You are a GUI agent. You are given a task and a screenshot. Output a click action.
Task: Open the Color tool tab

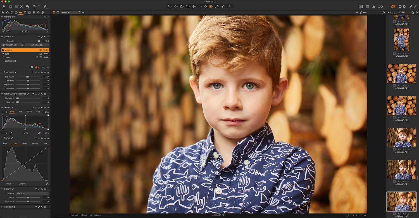[x=16, y=13]
